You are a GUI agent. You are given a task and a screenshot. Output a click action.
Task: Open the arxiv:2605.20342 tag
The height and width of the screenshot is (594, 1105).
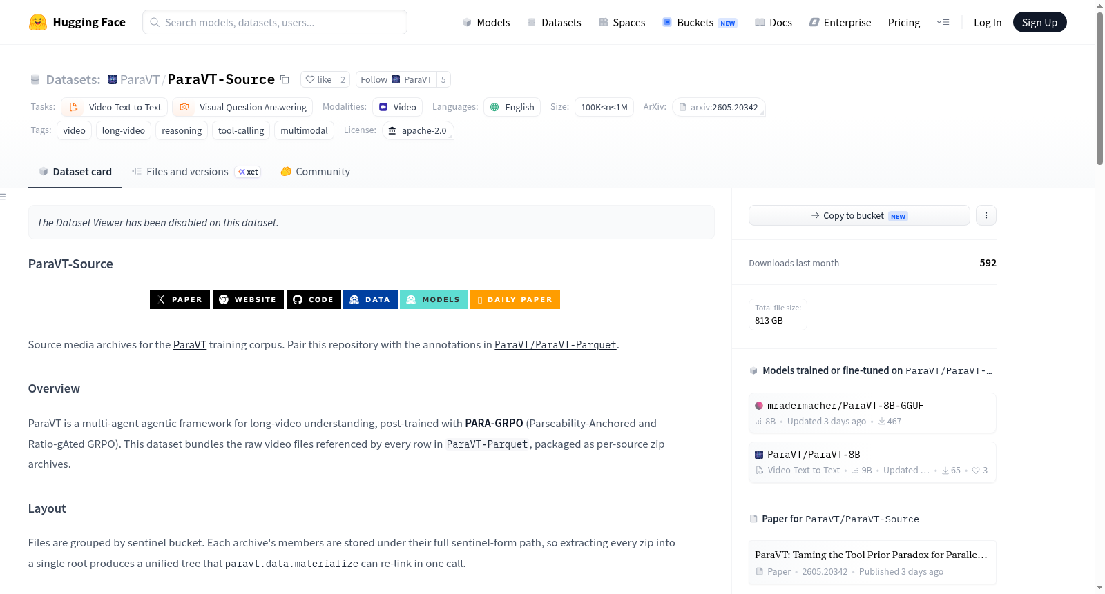pyautogui.click(x=718, y=107)
